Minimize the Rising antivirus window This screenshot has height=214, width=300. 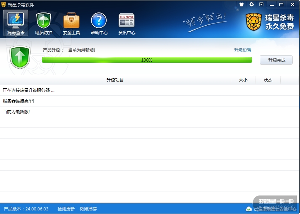pos(272,4)
